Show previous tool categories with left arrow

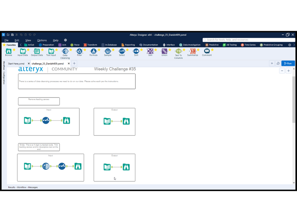21,45
